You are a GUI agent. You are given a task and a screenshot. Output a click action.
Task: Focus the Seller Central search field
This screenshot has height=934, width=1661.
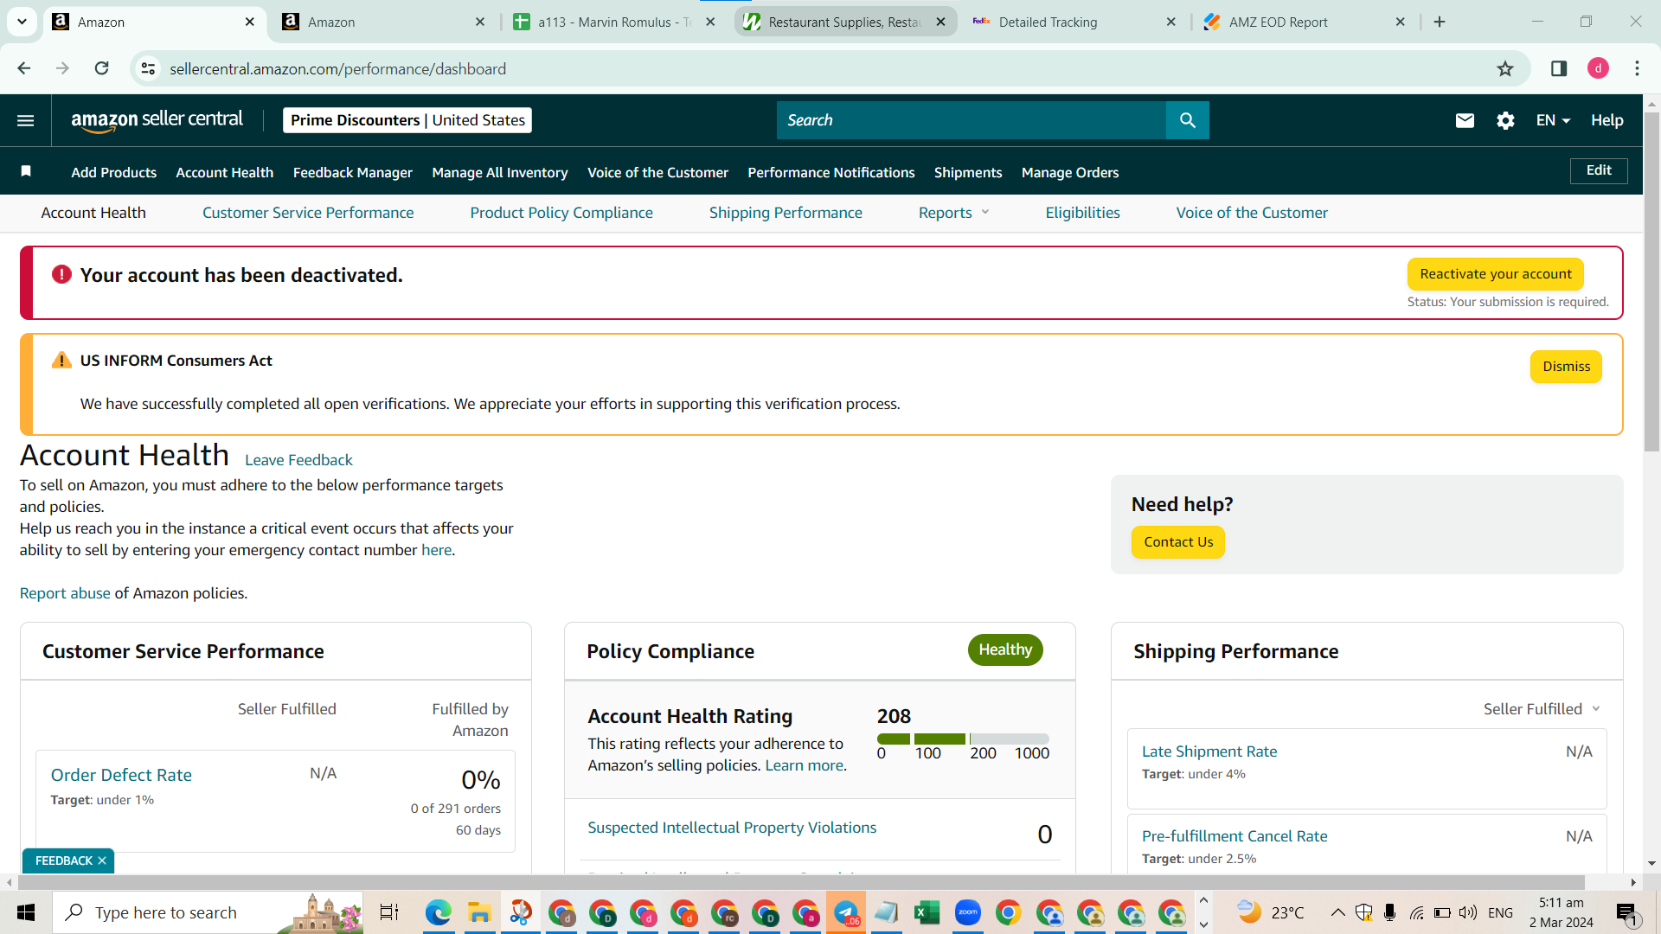tap(972, 120)
